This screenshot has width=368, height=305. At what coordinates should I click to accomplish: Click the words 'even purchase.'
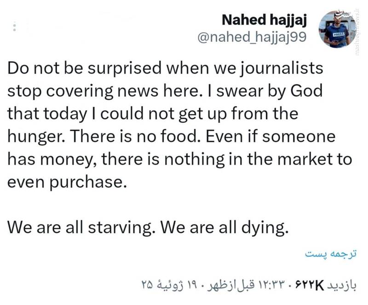point(67,181)
